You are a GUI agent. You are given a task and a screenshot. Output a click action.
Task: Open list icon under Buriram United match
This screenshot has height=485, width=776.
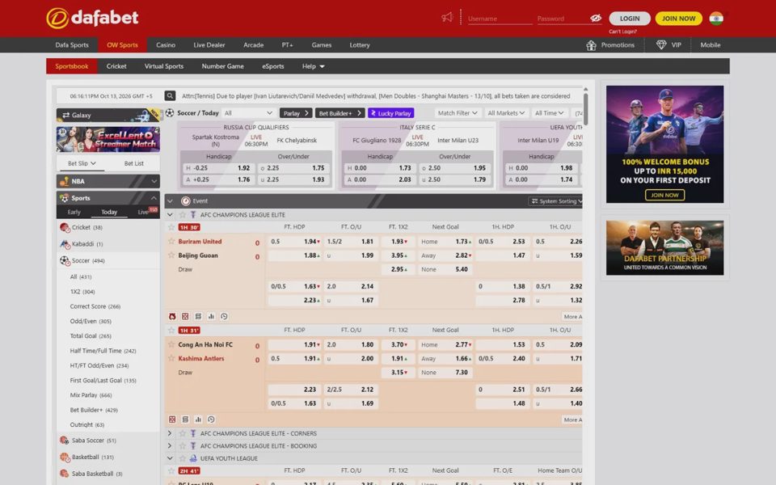pos(198,316)
